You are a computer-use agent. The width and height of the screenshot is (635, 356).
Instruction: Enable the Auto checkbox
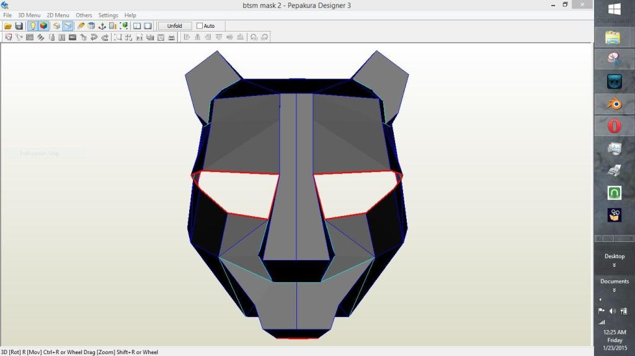[200, 26]
